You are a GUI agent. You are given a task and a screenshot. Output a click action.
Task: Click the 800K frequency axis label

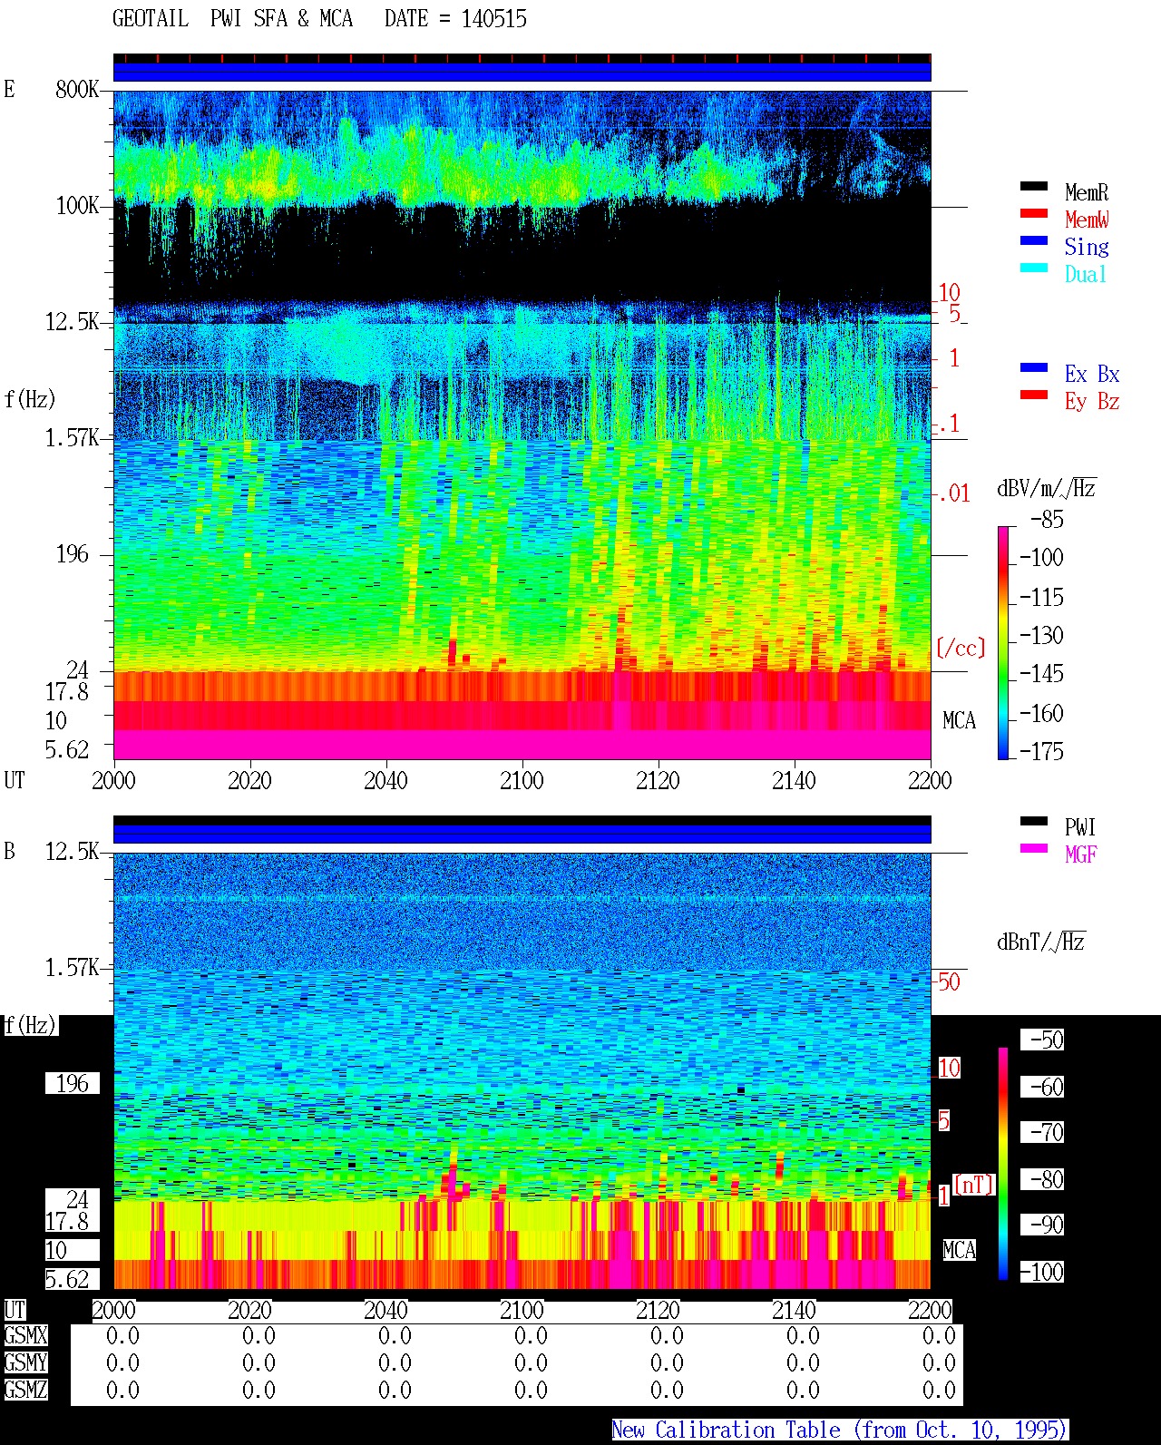(x=77, y=89)
